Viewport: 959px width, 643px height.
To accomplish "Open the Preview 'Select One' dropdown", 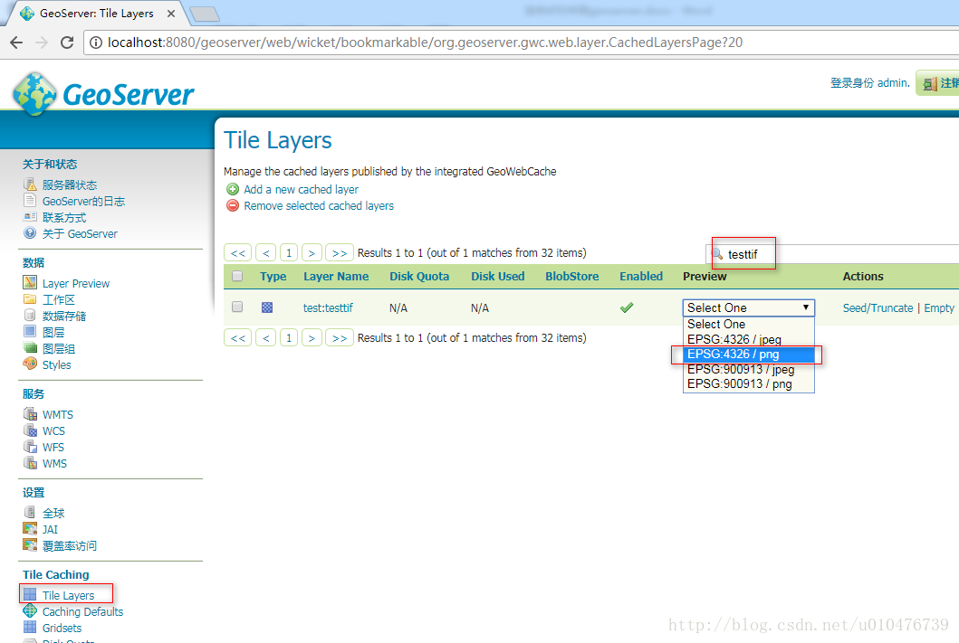I will tap(749, 307).
